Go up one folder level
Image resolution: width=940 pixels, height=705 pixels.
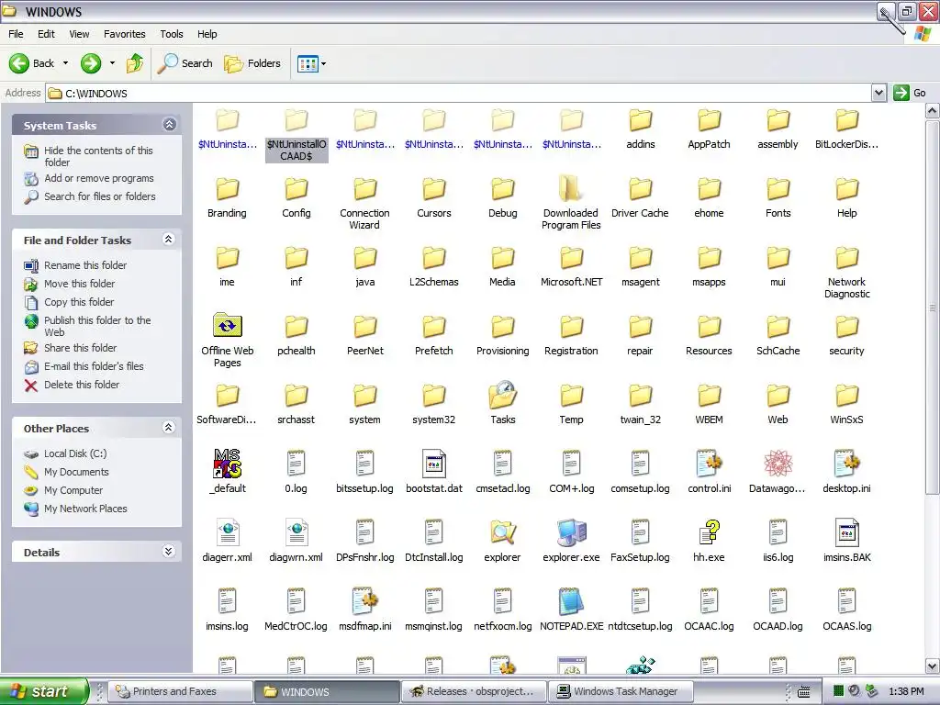click(x=135, y=63)
